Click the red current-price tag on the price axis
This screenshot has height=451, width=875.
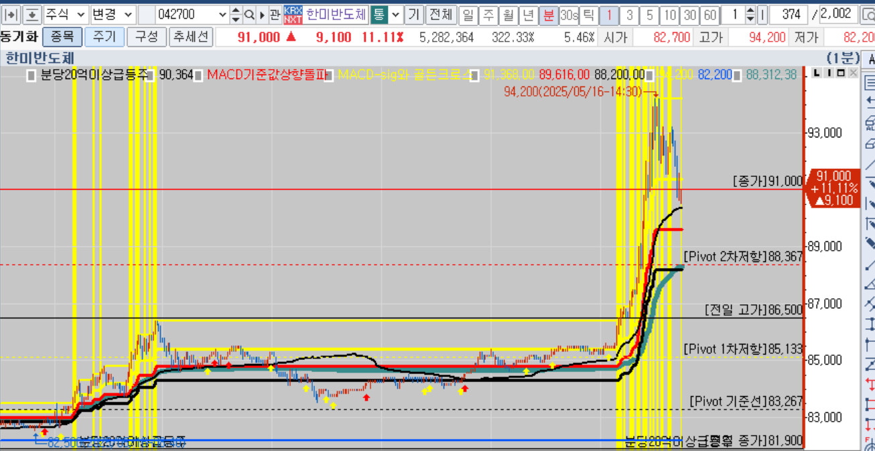(833, 188)
